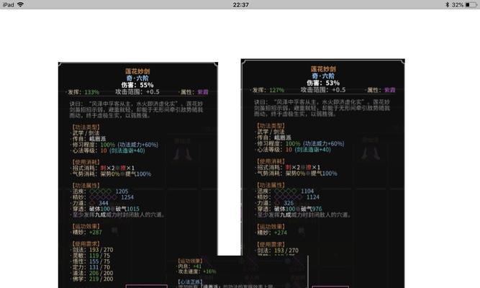
Task: Tap the left card's 精妙 +287 effect
Action: coord(87,233)
